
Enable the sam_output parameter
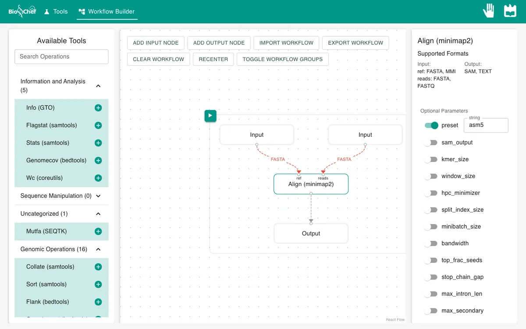coord(431,143)
